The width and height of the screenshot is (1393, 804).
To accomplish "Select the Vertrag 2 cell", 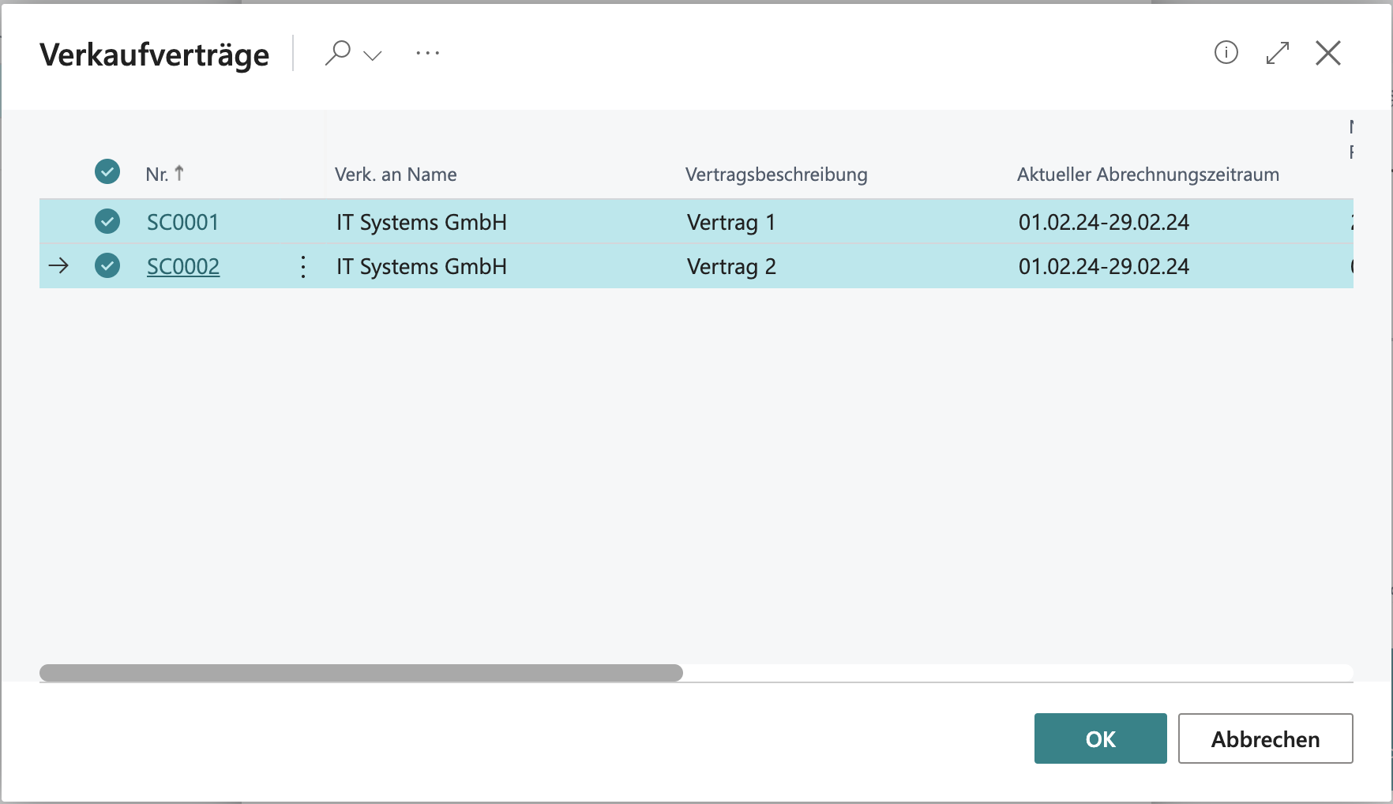I will click(x=731, y=266).
